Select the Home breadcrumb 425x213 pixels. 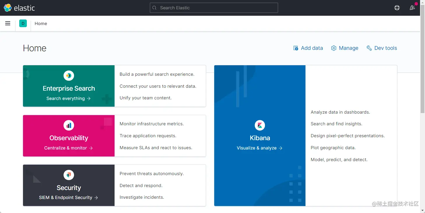41,24
